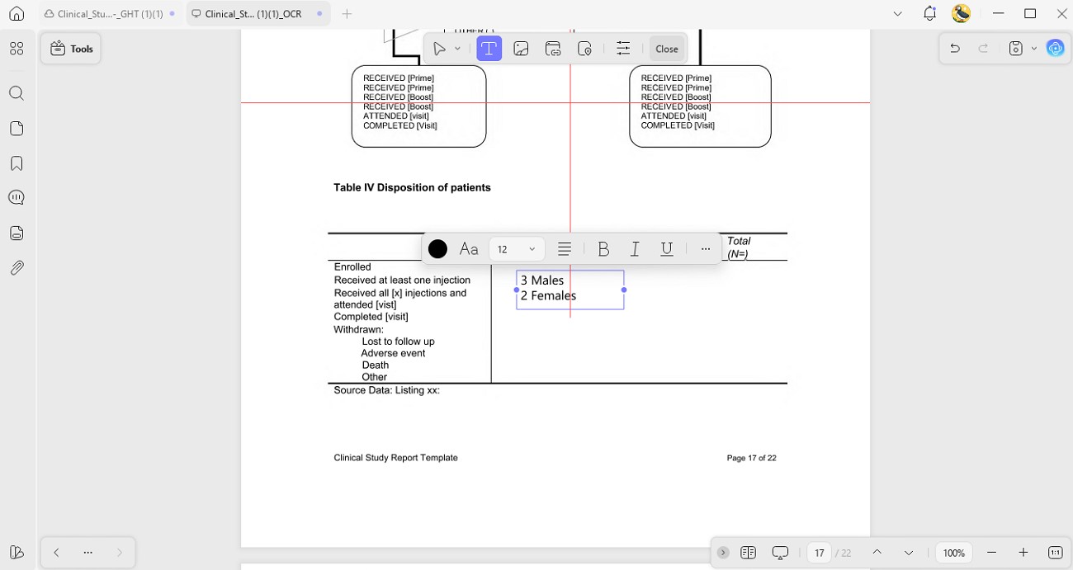Close the OCR tab using its dot
The image size is (1073, 570).
(319, 14)
